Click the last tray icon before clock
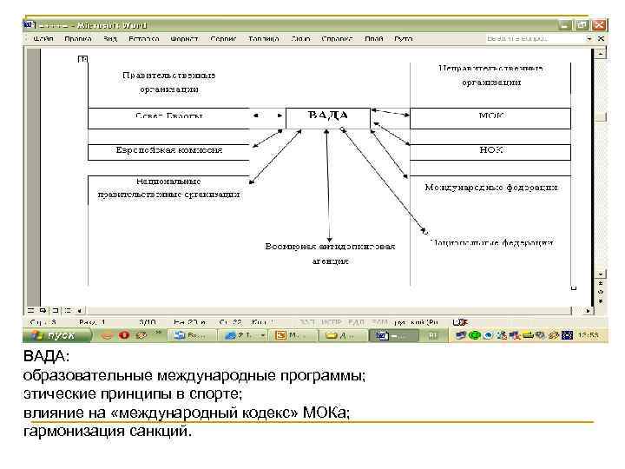The width and height of the screenshot is (625, 469). [x=567, y=335]
